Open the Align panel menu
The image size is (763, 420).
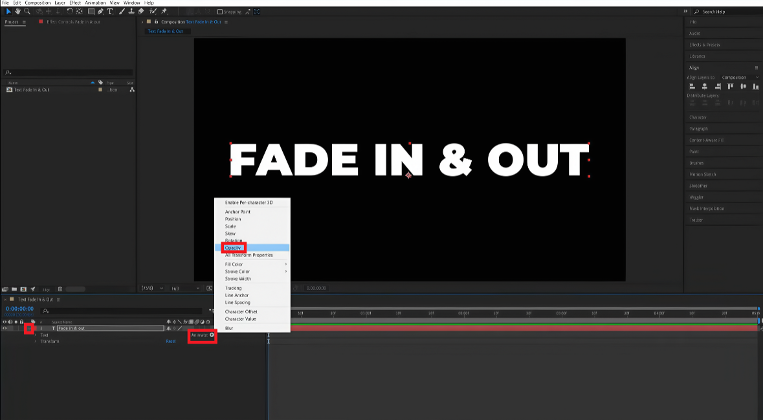756,68
